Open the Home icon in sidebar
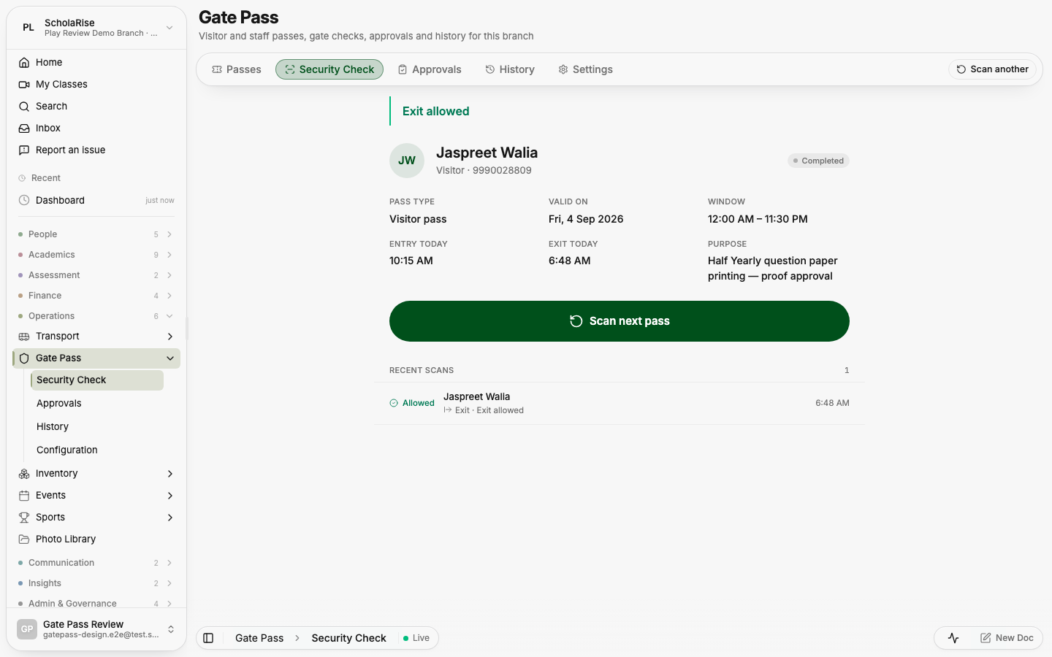Screen dimensions: 1052x657 click(x=24, y=63)
